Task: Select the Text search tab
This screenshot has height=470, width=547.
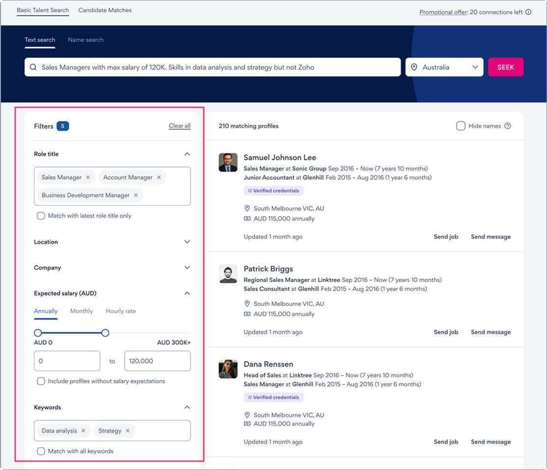Action: click(x=40, y=40)
